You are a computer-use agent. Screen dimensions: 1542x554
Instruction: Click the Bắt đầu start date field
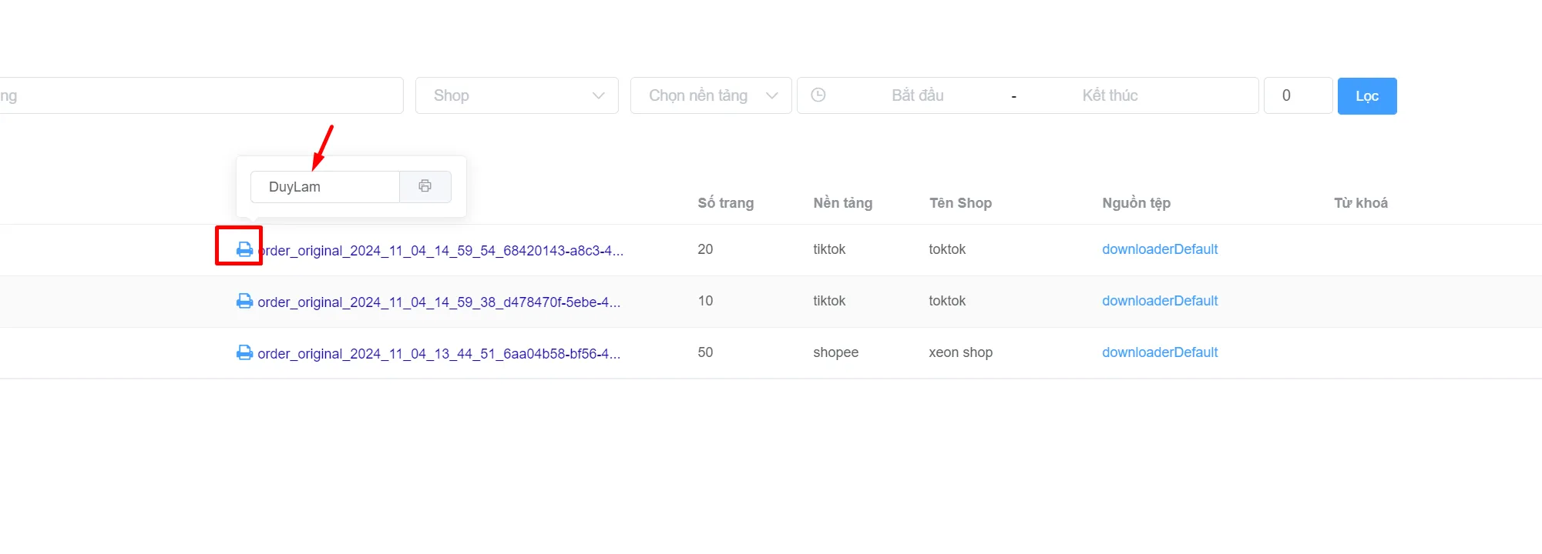(x=918, y=95)
